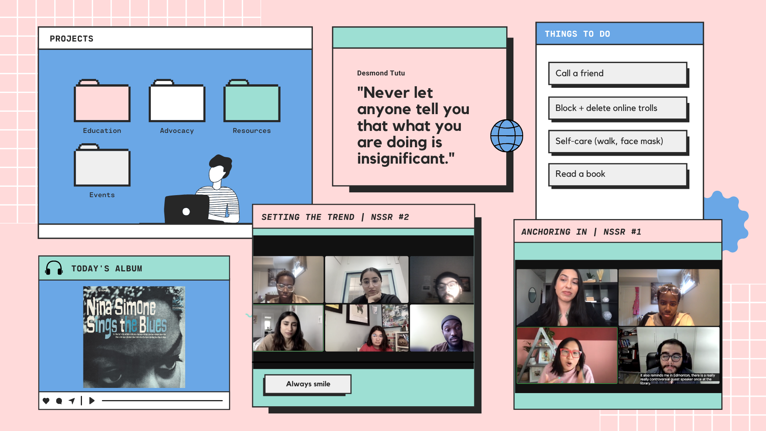Click the headphones icon by Today's Album

pyautogui.click(x=54, y=268)
